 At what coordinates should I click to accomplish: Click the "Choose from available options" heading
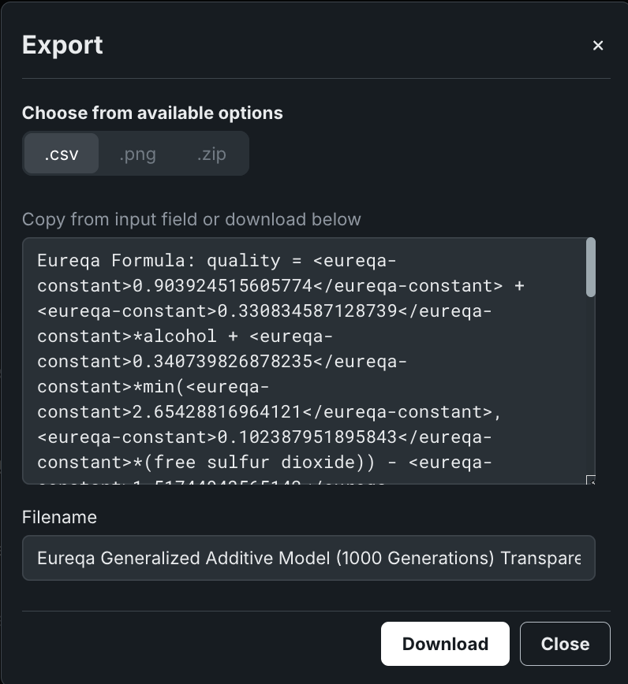152,113
